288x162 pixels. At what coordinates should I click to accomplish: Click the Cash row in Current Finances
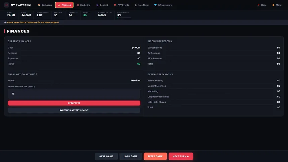(74, 48)
